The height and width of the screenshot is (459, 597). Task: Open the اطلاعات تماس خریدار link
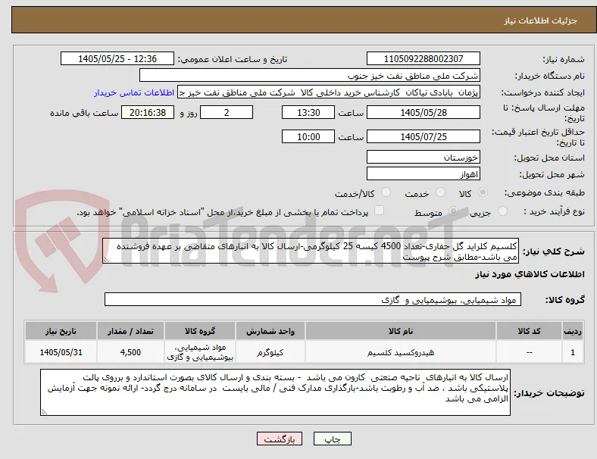point(134,92)
